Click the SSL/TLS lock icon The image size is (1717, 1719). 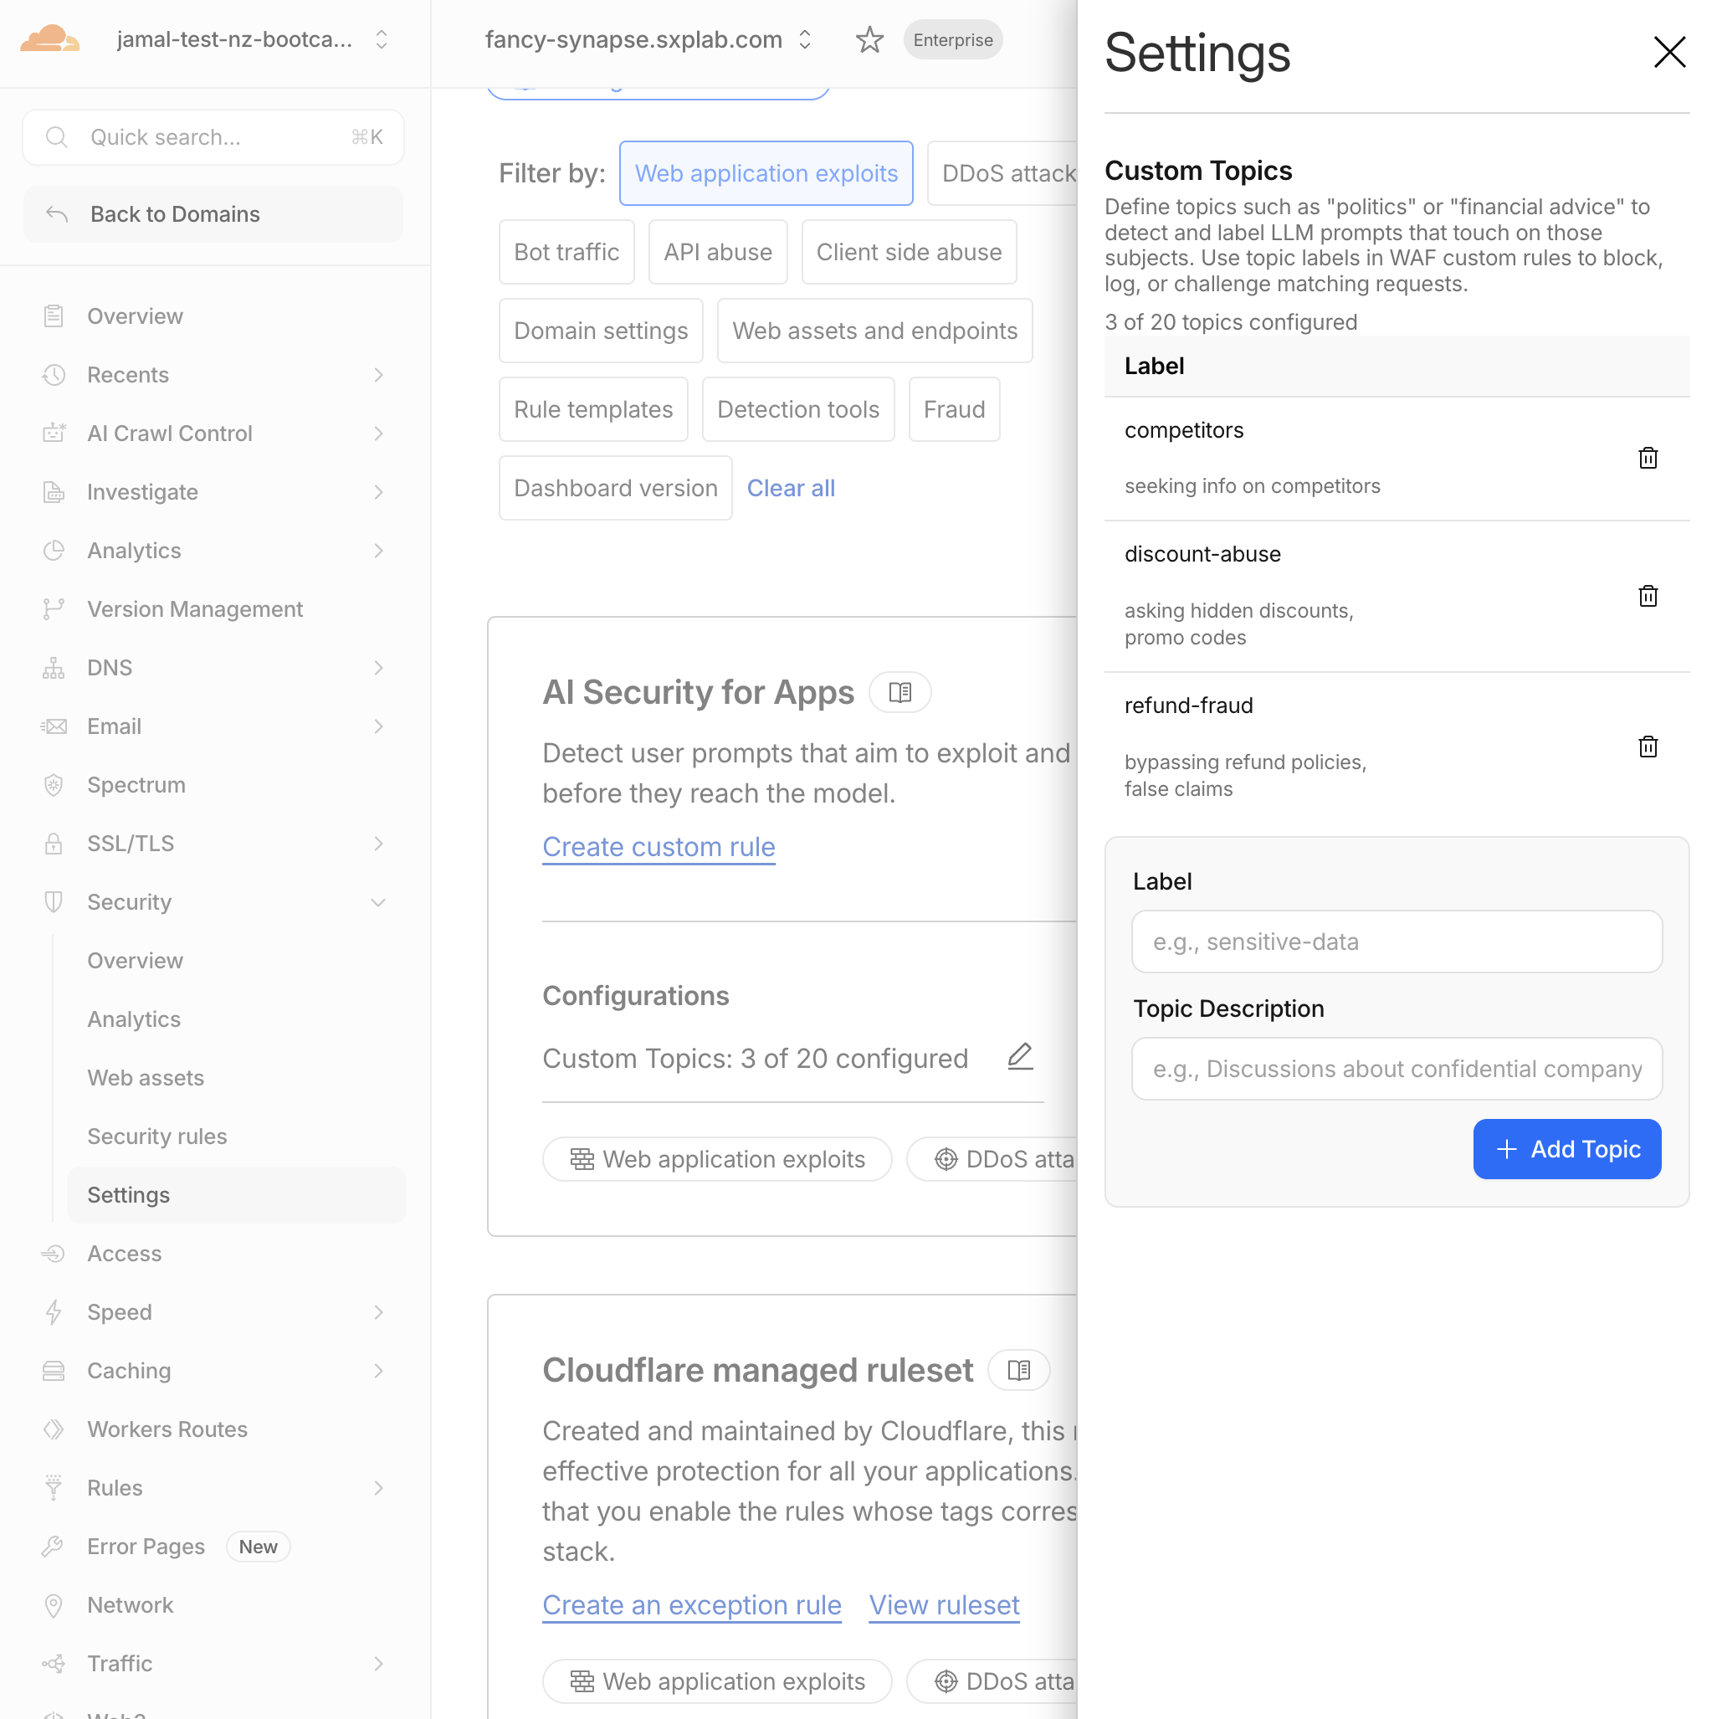54,843
